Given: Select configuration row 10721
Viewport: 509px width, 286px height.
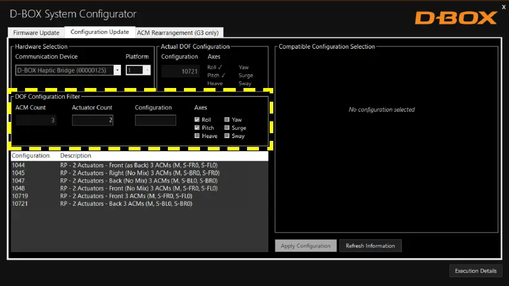Looking at the screenshot, I should click(x=139, y=203).
